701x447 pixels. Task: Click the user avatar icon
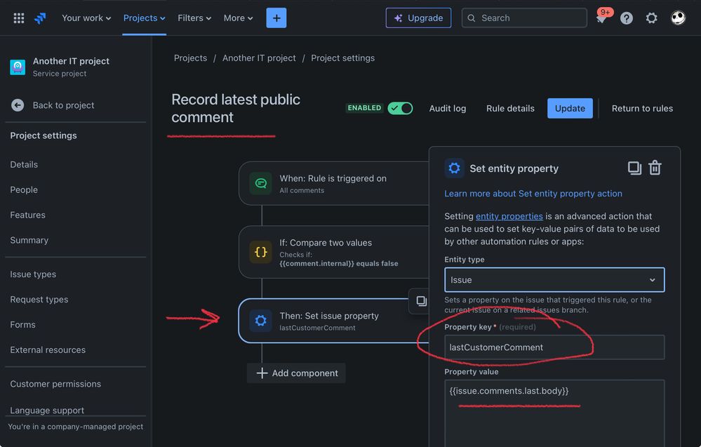tap(678, 18)
